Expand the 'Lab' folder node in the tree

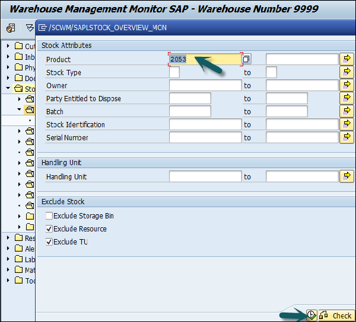8,259
